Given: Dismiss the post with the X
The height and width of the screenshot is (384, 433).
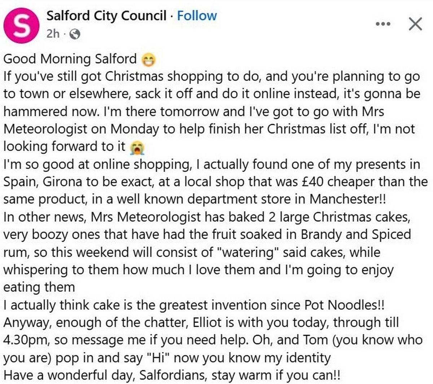Looking at the screenshot, I should point(416,25).
